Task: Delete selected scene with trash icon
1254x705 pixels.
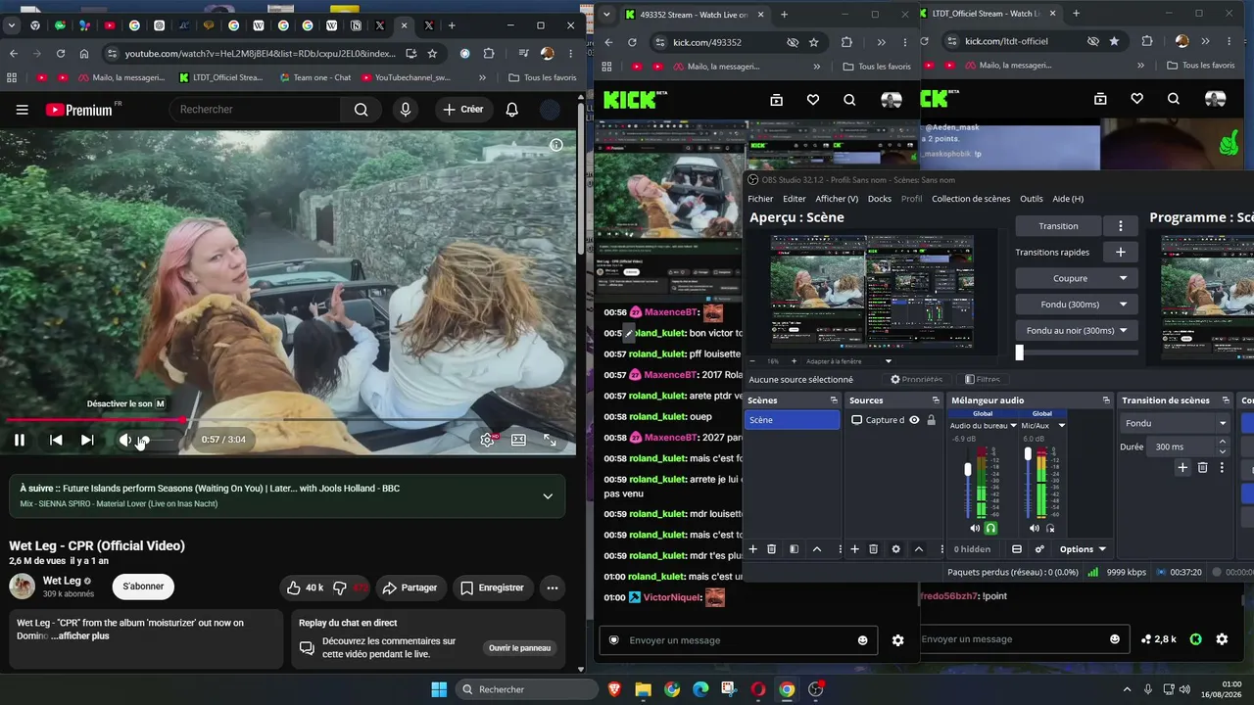Action: 771,549
